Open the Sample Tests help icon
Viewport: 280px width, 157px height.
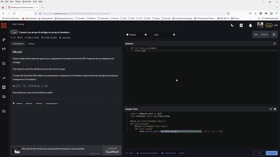click(275, 109)
